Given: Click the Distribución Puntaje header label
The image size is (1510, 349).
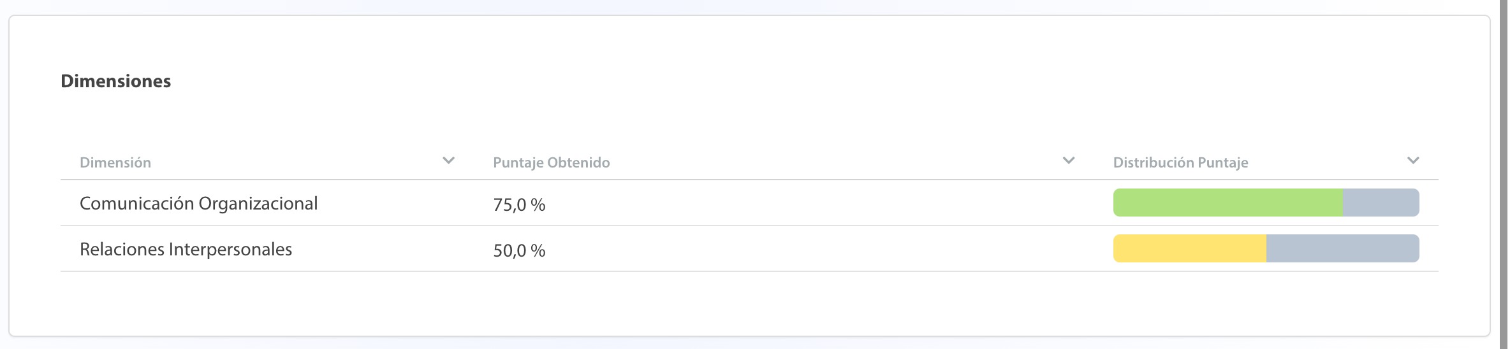Looking at the screenshot, I should (x=1180, y=162).
